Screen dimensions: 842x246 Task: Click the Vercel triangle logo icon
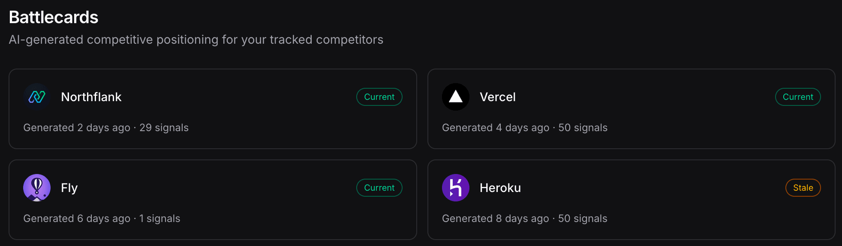click(456, 97)
